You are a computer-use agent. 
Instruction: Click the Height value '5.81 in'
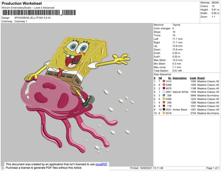[215, 10]
